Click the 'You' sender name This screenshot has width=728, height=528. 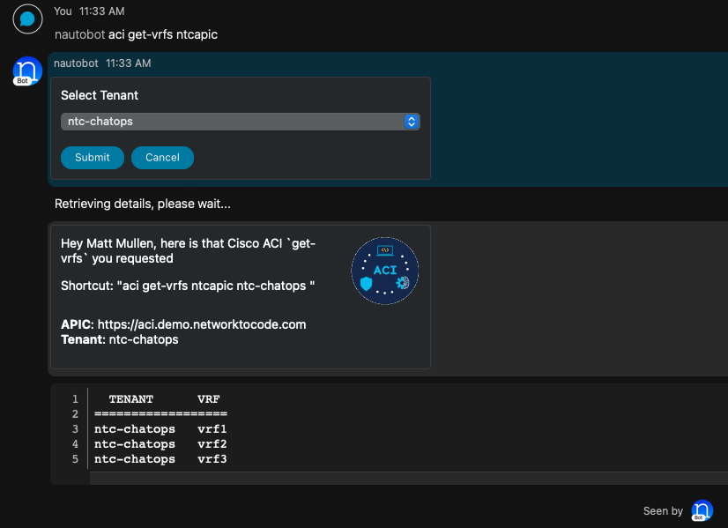tap(63, 11)
